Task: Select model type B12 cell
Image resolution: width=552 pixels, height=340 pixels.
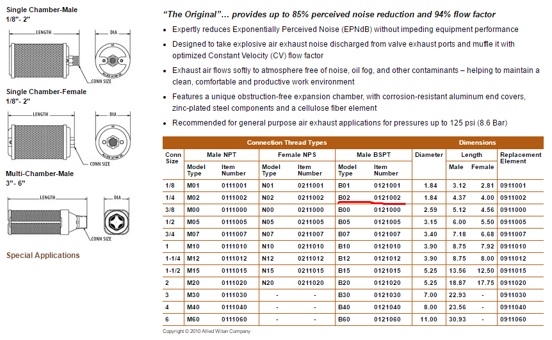Action: (344, 259)
